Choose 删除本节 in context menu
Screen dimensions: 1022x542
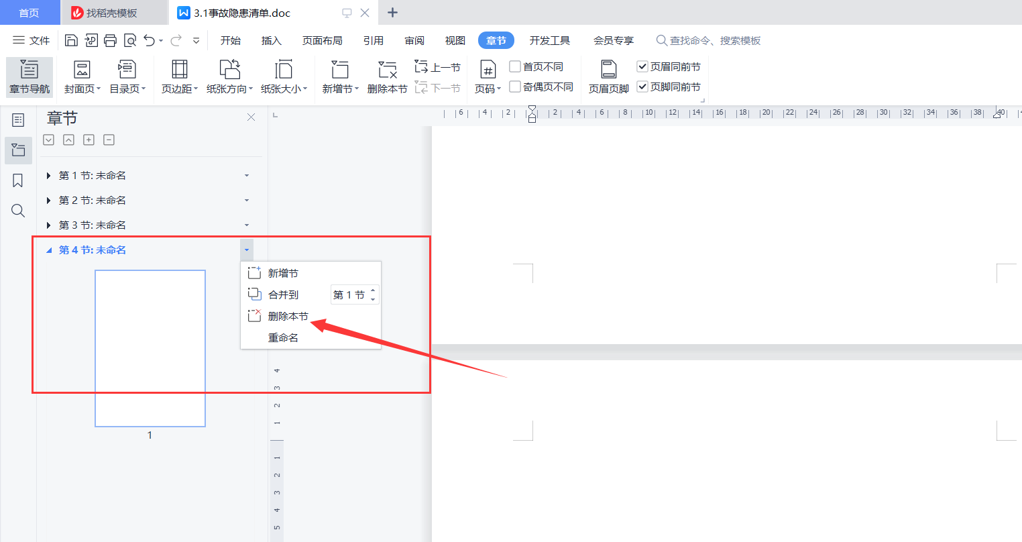pos(310,316)
